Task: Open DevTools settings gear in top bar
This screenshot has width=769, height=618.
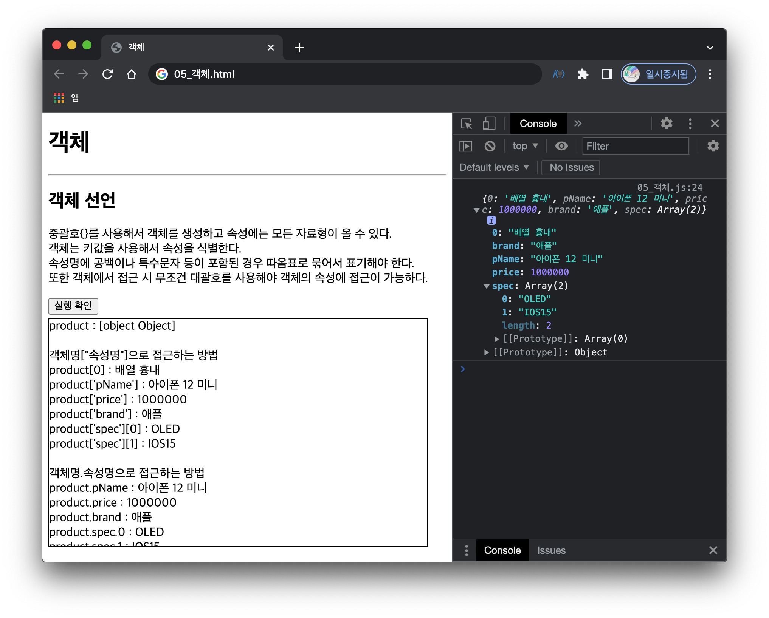Action: pos(667,124)
